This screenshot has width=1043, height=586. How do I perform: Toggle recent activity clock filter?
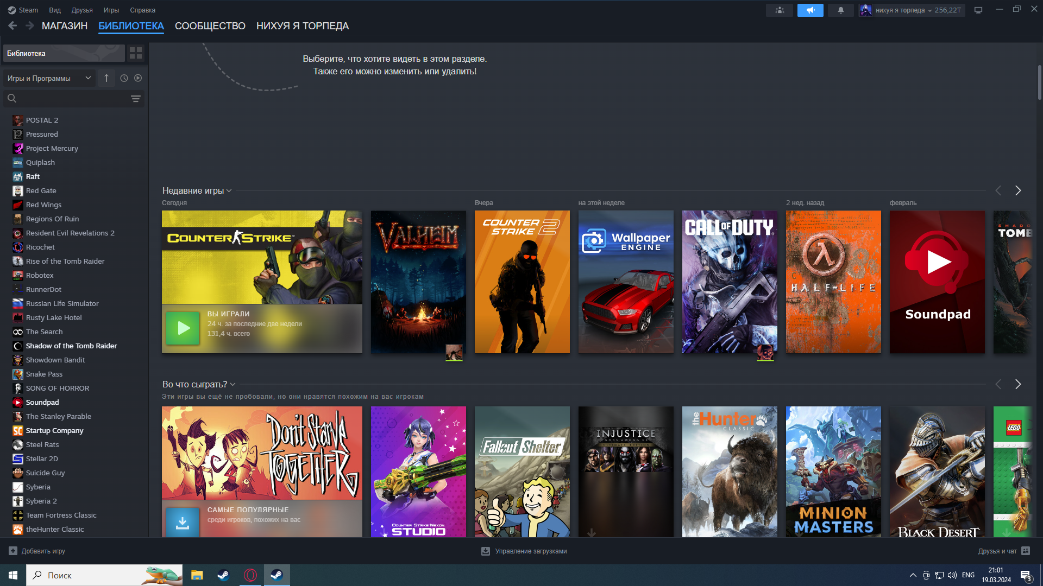(x=124, y=78)
